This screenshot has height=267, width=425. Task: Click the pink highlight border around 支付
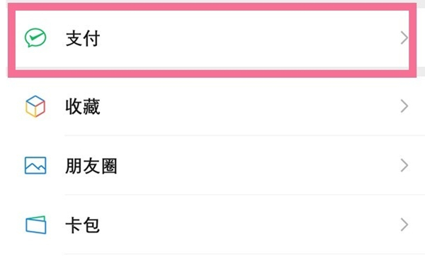tap(212, 7)
